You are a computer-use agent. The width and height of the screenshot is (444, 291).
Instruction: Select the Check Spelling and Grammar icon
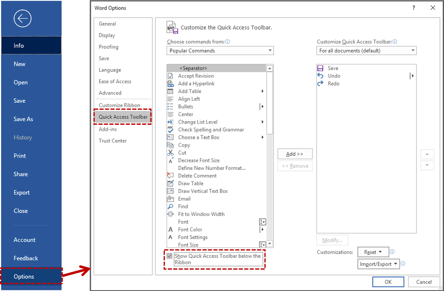click(x=170, y=130)
